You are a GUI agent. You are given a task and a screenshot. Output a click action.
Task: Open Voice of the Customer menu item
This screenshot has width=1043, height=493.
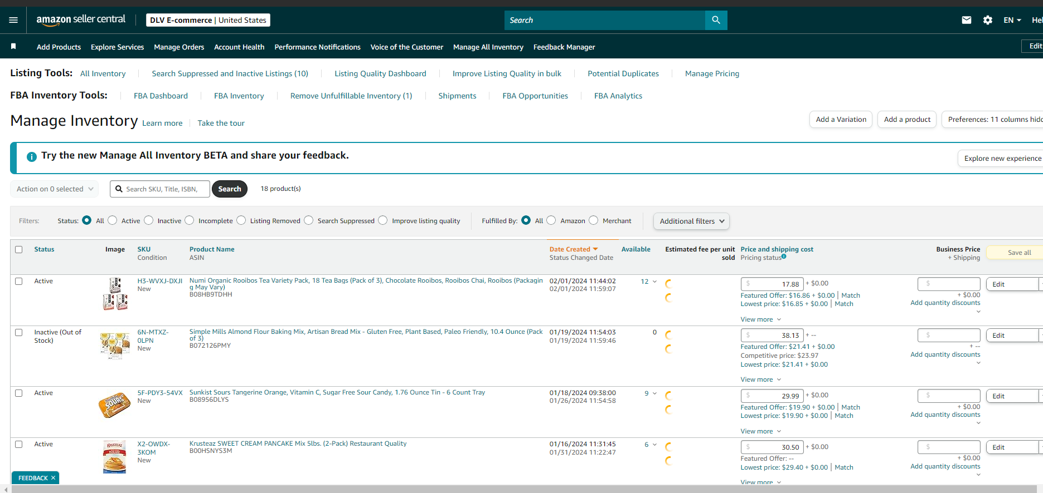click(x=407, y=47)
